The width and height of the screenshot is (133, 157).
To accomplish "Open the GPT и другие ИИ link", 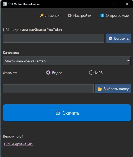I will point(18,144).
